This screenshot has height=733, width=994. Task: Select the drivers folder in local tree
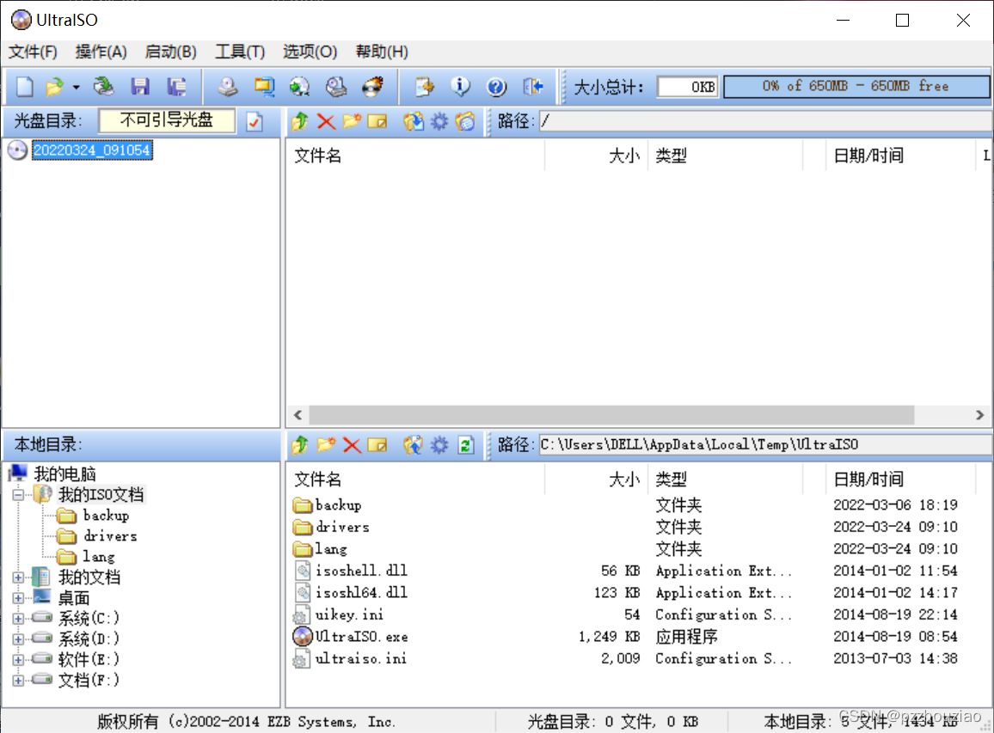(x=110, y=536)
